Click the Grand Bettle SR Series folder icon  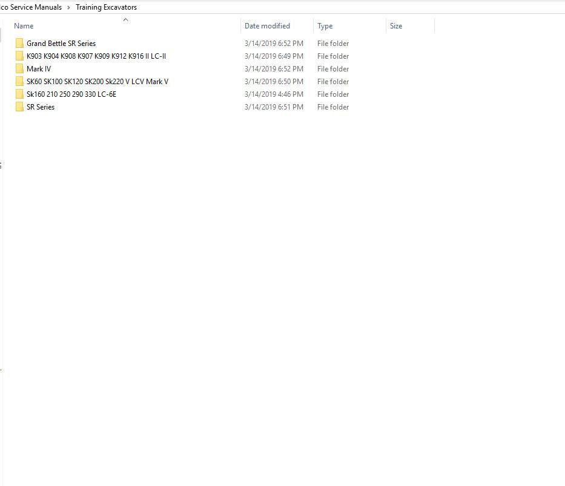pos(20,44)
